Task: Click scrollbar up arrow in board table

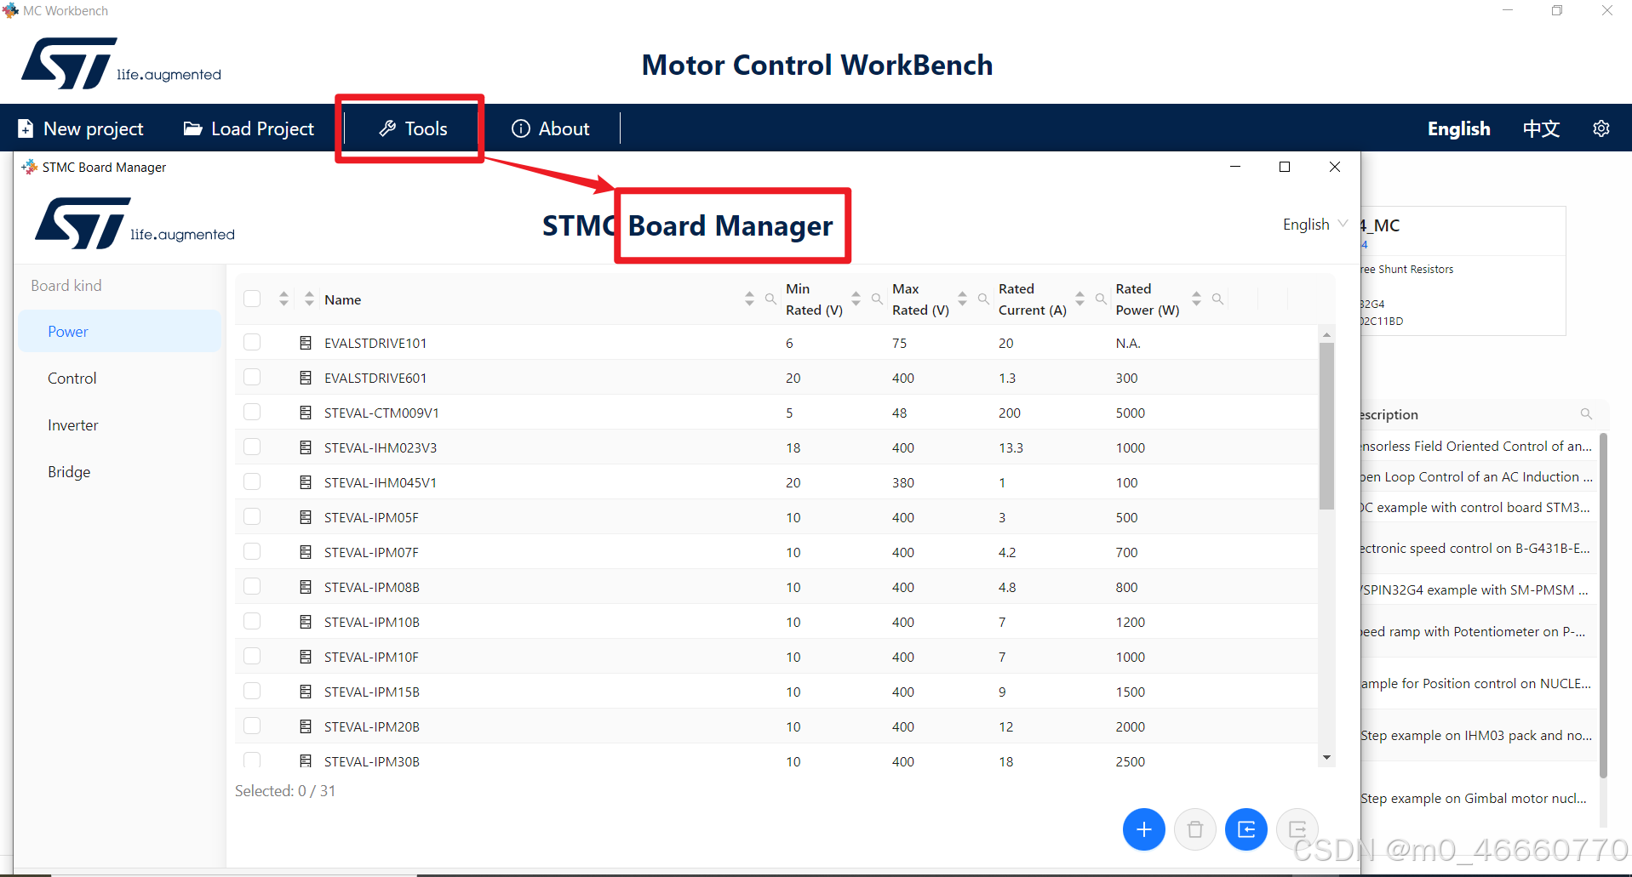Action: point(1326,335)
